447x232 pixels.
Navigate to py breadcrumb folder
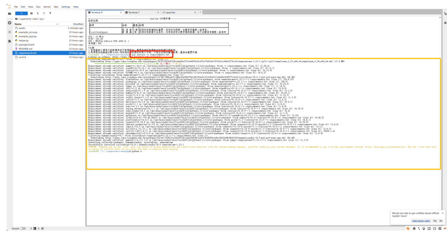[x=42, y=19]
